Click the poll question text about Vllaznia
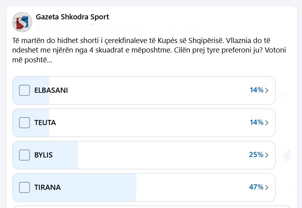The image size is (302, 208). pyautogui.click(x=150, y=51)
